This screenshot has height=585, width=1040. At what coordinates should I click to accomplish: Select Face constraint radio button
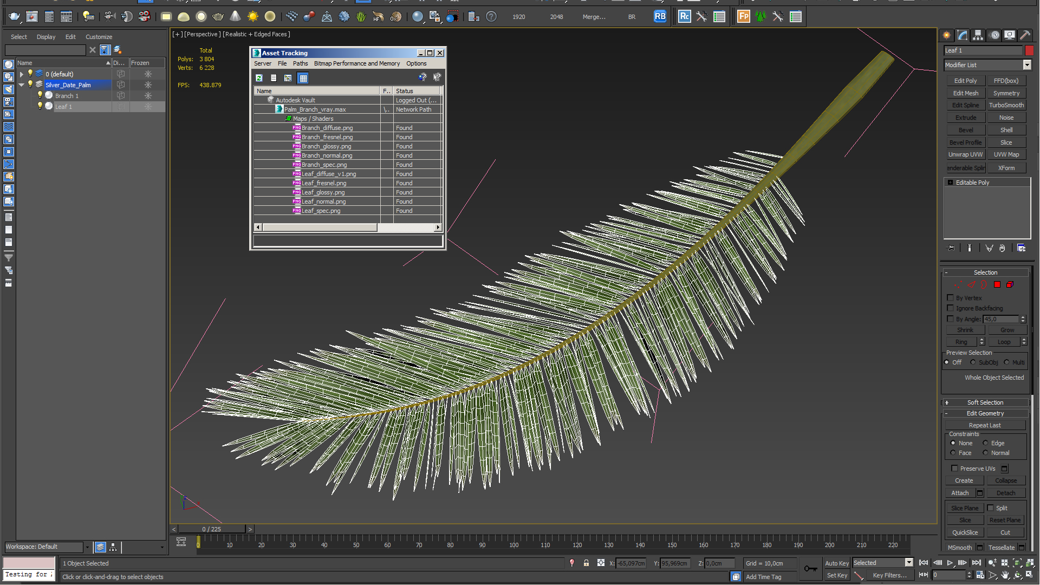coord(953,453)
